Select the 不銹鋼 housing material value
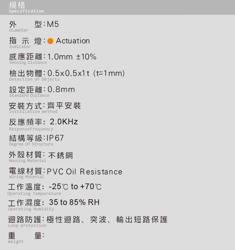Image resolution: width=235 pixels, height=250 pixels. 60,155
